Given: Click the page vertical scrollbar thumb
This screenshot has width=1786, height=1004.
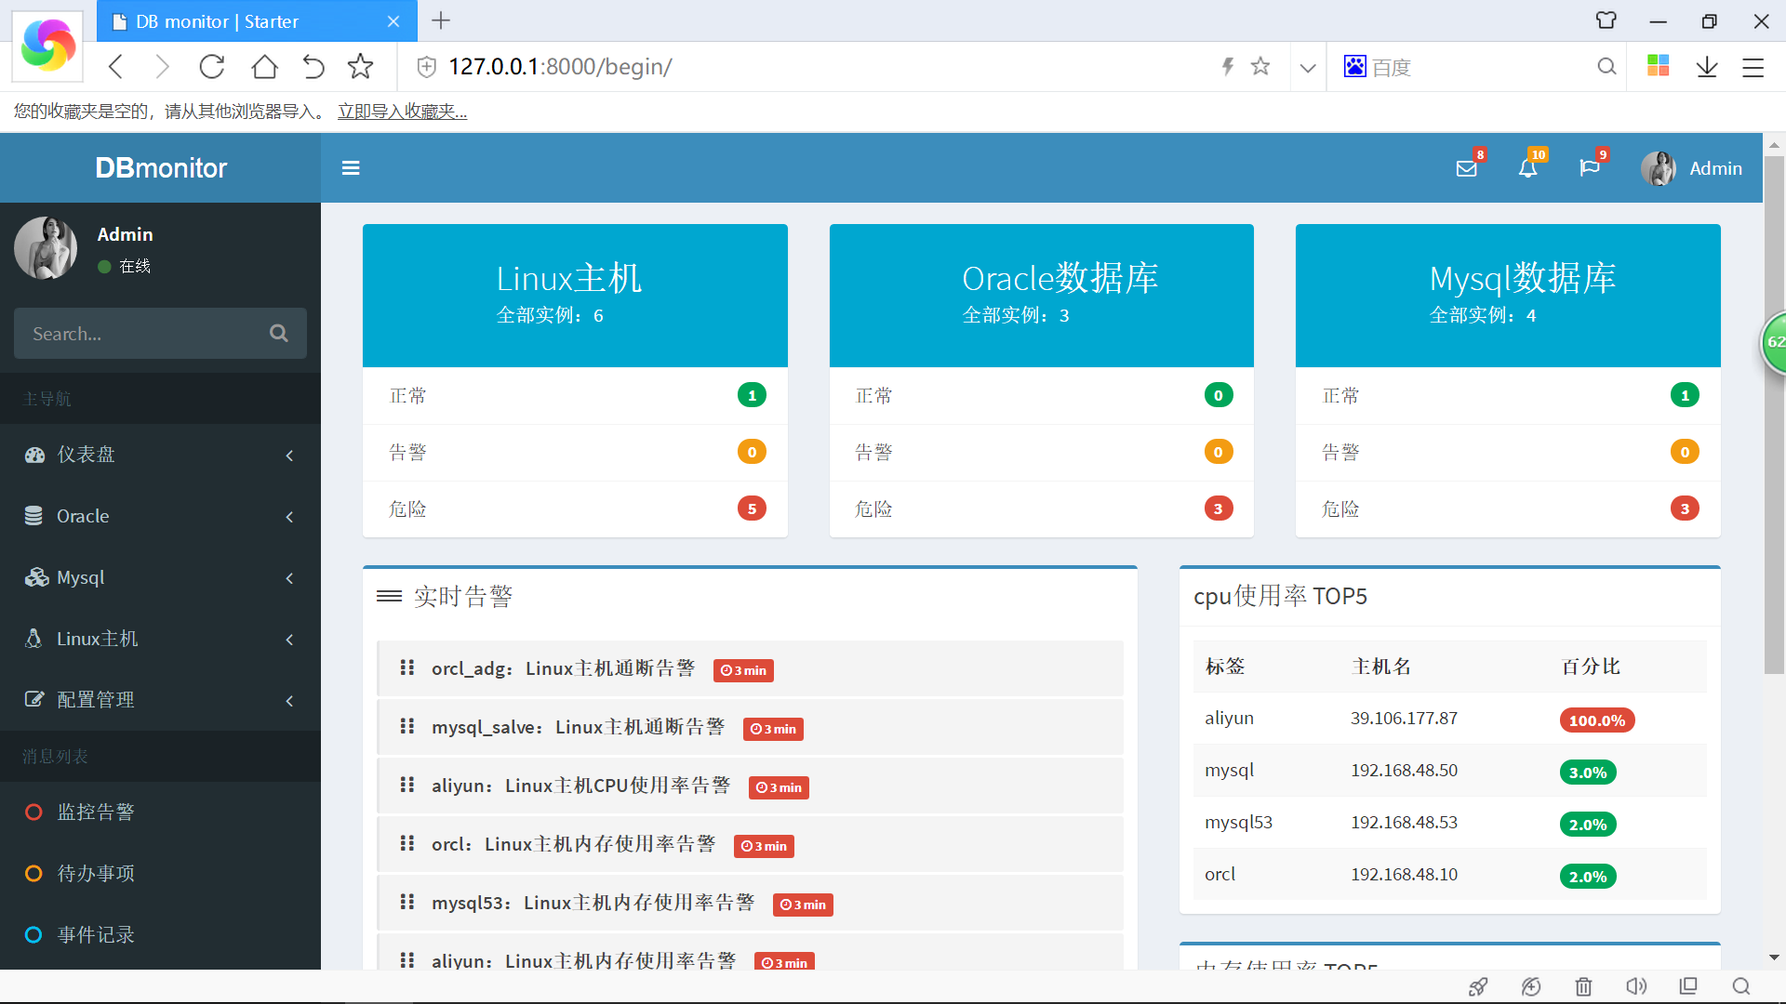Looking at the screenshot, I should (1774, 414).
